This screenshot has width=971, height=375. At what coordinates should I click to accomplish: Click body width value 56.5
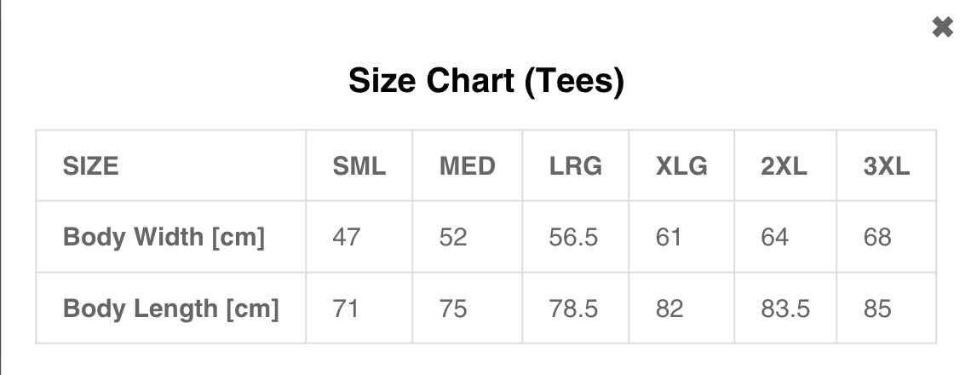pos(573,238)
